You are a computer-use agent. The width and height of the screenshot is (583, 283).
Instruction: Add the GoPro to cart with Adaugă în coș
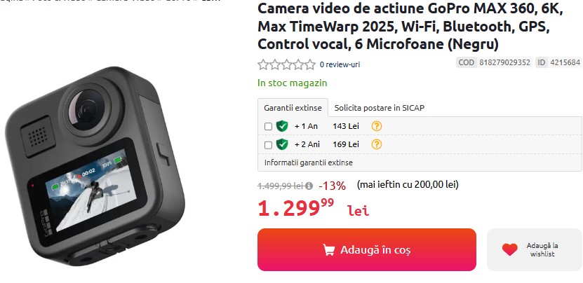pos(367,249)
